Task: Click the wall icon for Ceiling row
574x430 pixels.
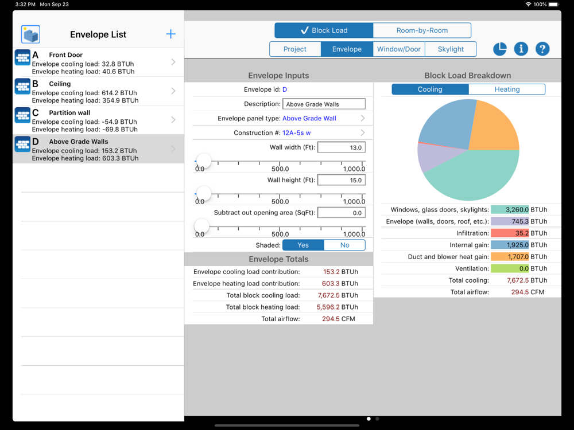Action: pyautogui.click(x=22, y=87)
